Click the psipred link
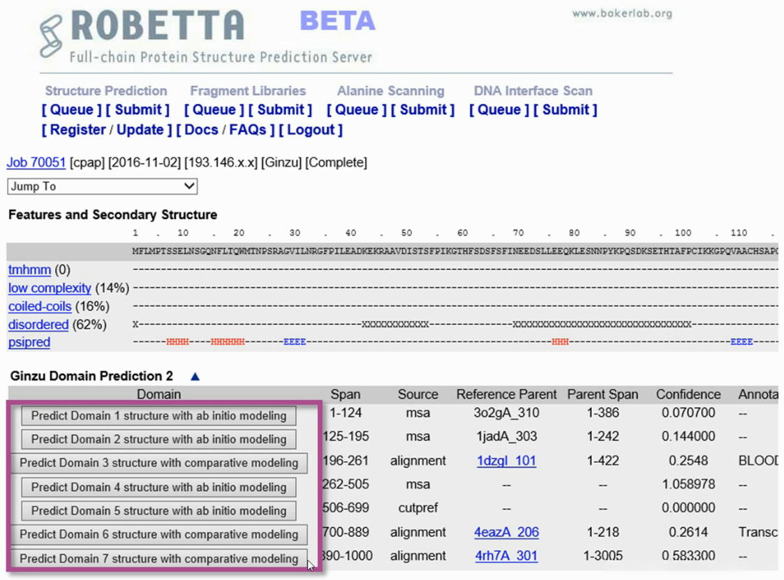The width and height of the screenshot is (784, 580). [x=29, y=342]
